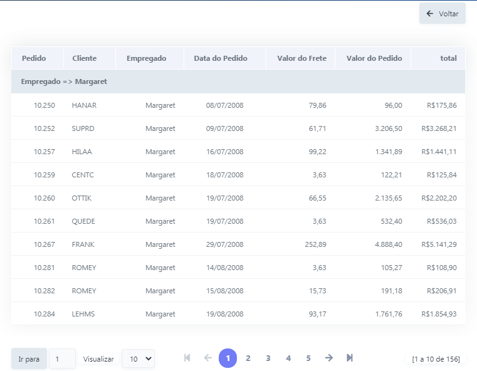This screenshot has width=477, height=371.
Task: Select order number 10.250
Action: pos(44,105)
